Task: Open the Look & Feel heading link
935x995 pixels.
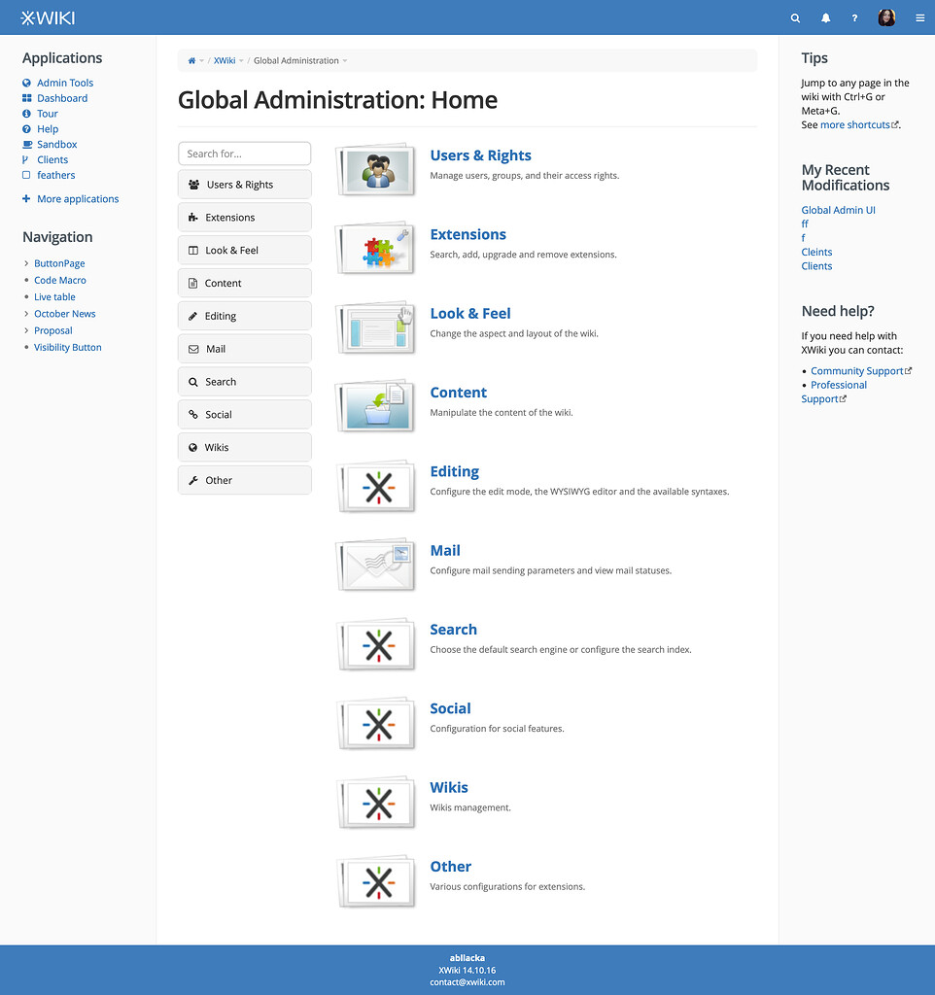Action: coord(470,314)
